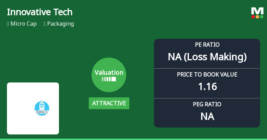Screen dimensions: 267x140
Task: Click the Micro Cap label
Action: point(24,24)
